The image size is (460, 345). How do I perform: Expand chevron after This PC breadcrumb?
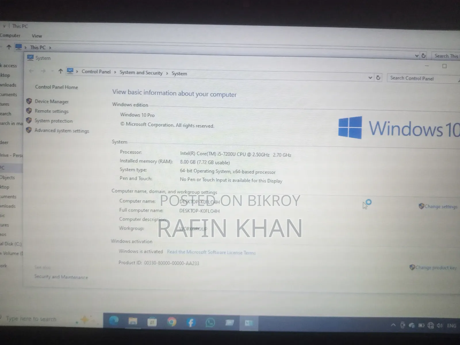(x=50, y=48)
